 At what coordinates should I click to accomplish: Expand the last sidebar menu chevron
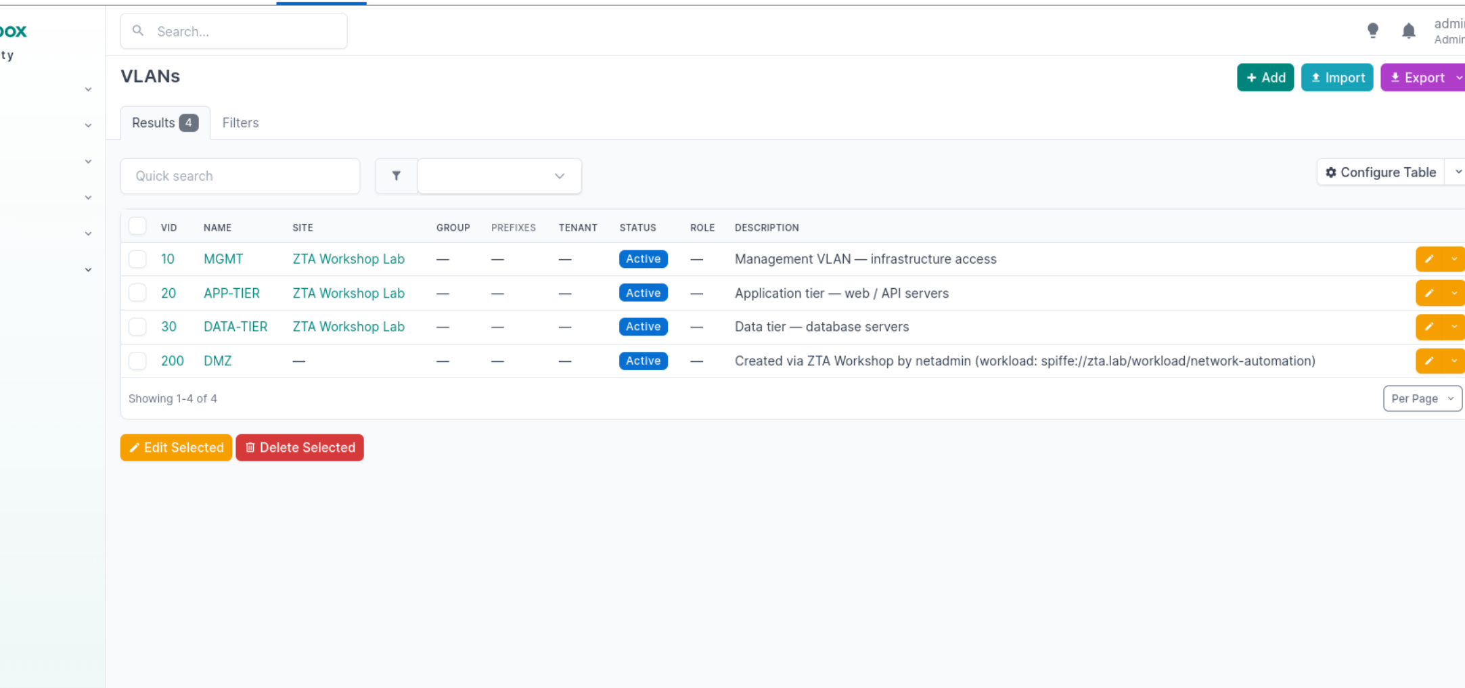pyautogui.click(x=88, y=269)
